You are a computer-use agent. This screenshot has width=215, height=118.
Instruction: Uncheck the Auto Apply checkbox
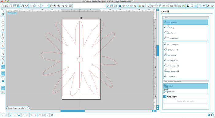pyautogui.click(x=165, y=97)
